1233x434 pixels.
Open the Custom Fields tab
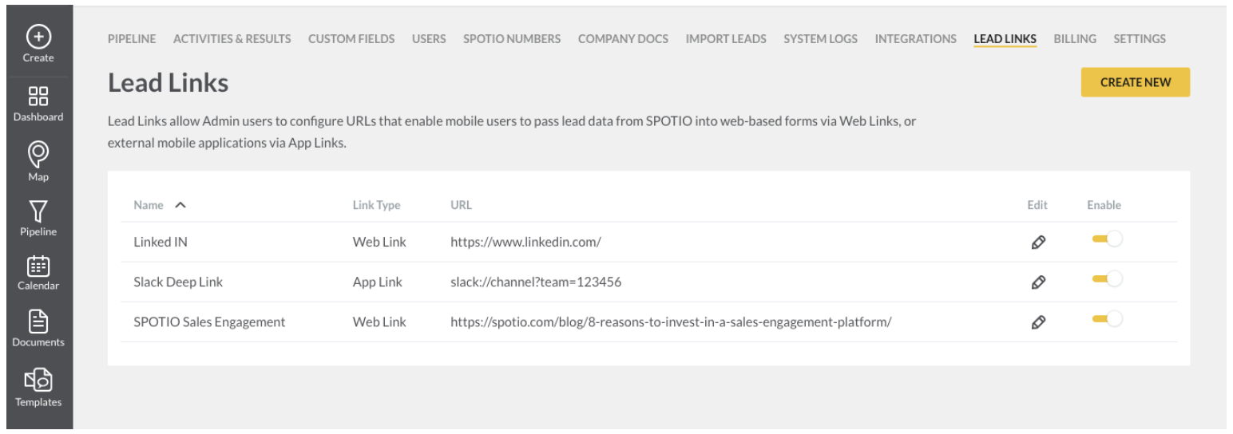351,38
